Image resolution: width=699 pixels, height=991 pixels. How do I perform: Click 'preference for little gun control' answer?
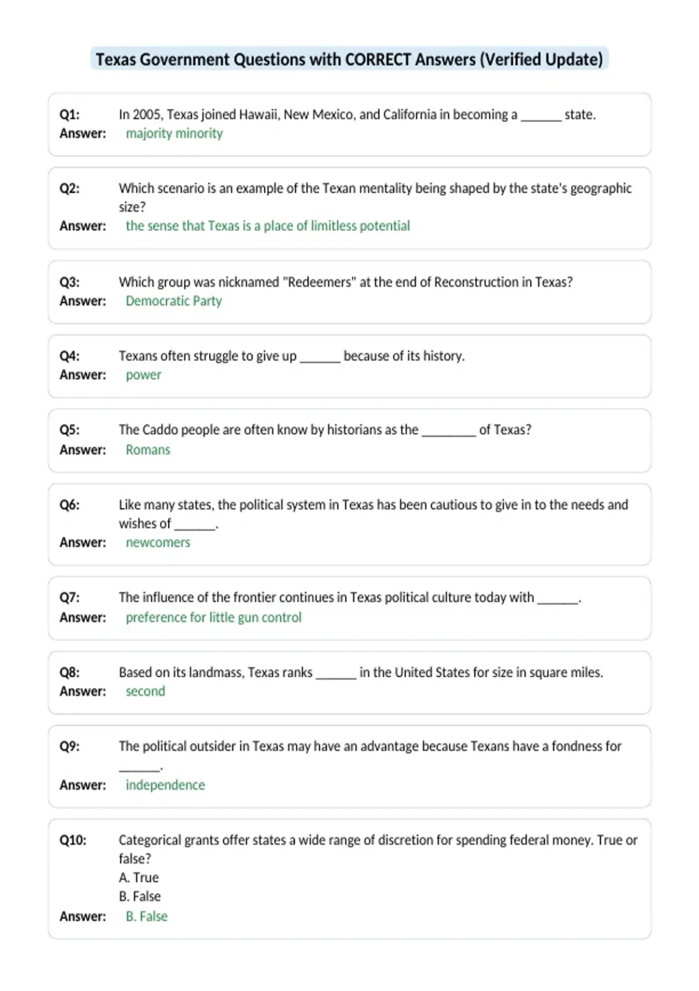(214, 617)
